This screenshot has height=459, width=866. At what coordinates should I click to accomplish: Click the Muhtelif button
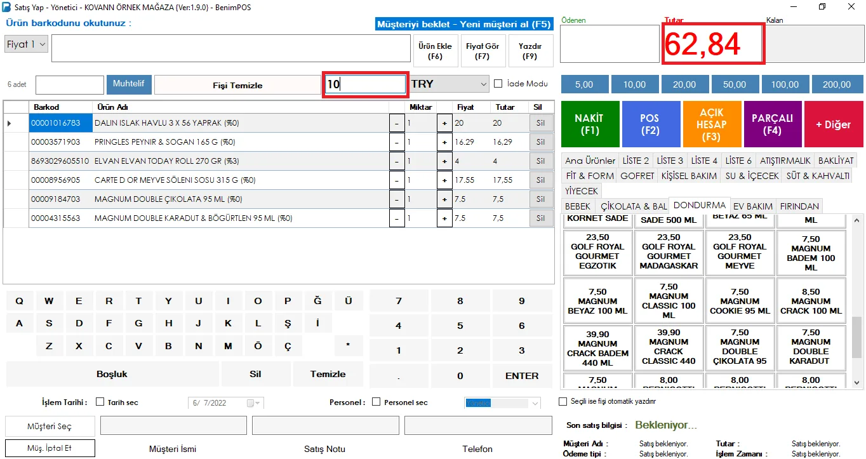click(x=129, y=84)
